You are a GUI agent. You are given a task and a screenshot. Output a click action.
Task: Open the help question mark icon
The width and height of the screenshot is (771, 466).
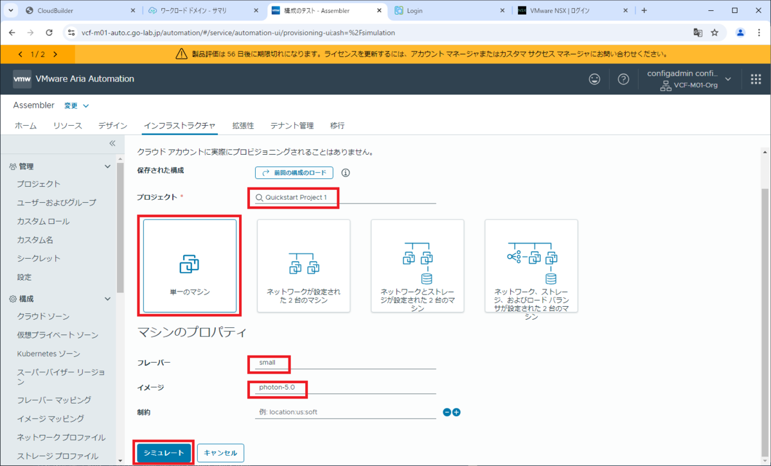[x=623, y=79]
